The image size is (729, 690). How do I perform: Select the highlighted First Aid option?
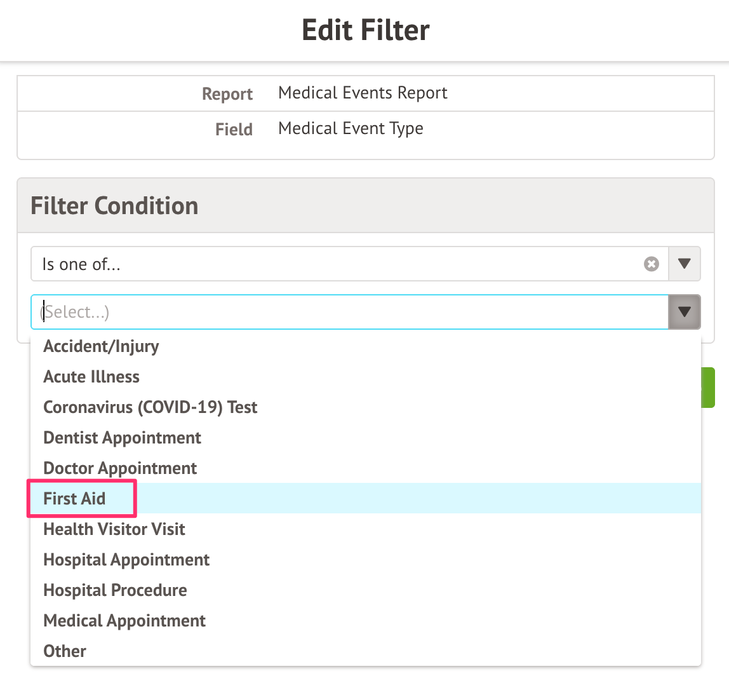tap(75, 499)
